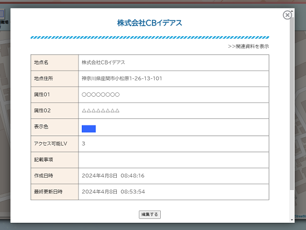
Task: Click the 地点住所 label cell
Action: pos(55,78)
